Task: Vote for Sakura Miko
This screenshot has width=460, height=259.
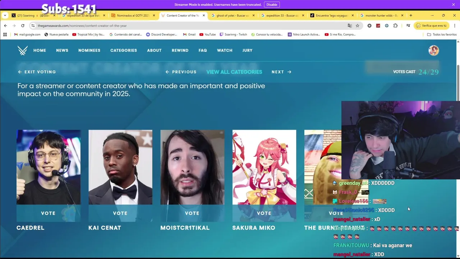Action: coord(264,213)
